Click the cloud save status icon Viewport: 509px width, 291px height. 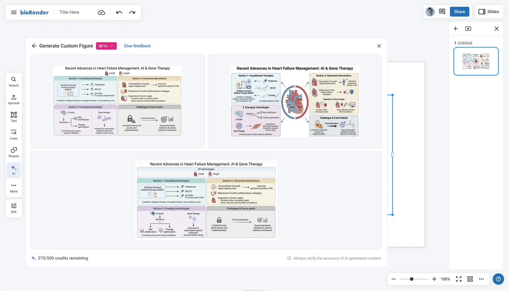101,12
